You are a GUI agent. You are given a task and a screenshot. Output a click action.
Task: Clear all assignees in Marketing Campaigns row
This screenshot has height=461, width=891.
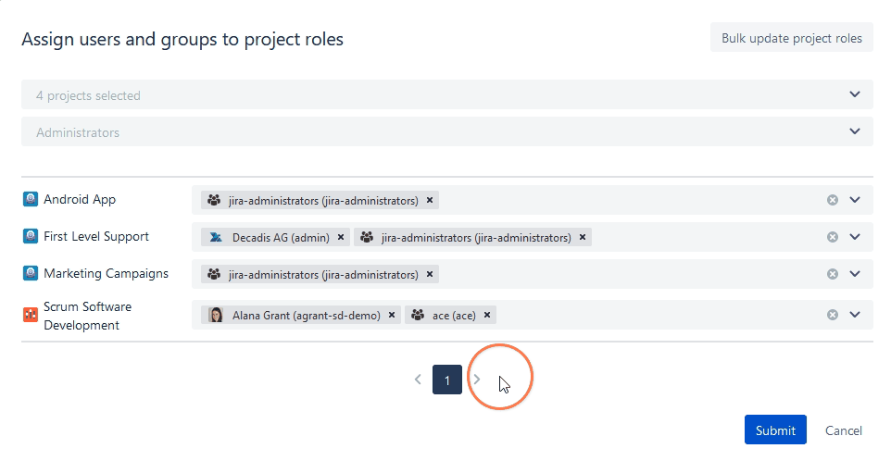coord(832,274)
